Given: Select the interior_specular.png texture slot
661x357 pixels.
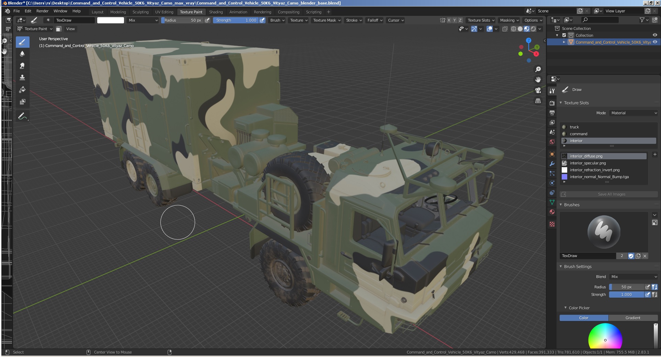Looking at the screenshot, I should [604, 163].
